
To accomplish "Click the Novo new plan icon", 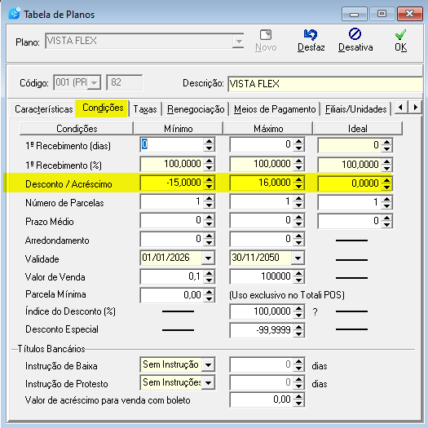I will click(266, 35).
